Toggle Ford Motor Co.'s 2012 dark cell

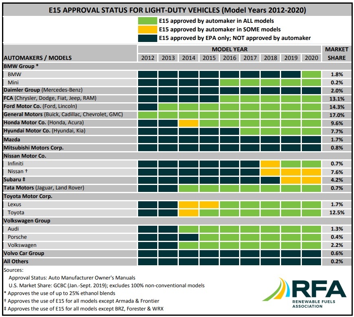tap(148, 106)
